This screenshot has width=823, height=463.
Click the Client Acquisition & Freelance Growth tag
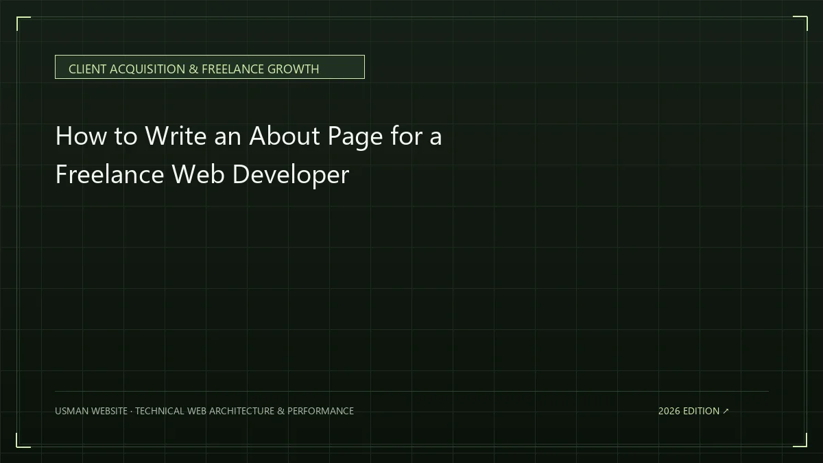pos(209,67)
